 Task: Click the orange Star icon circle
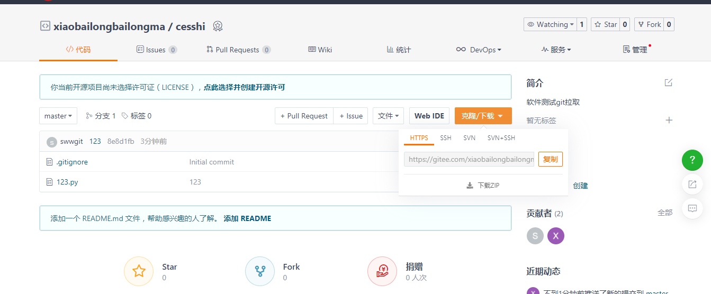(x=139, y=271)
